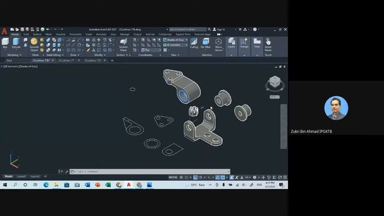The height and width of the screenshot is (216, 384).
Task: Click the AutoCAD application menu logo
Action: click(4, 31)
